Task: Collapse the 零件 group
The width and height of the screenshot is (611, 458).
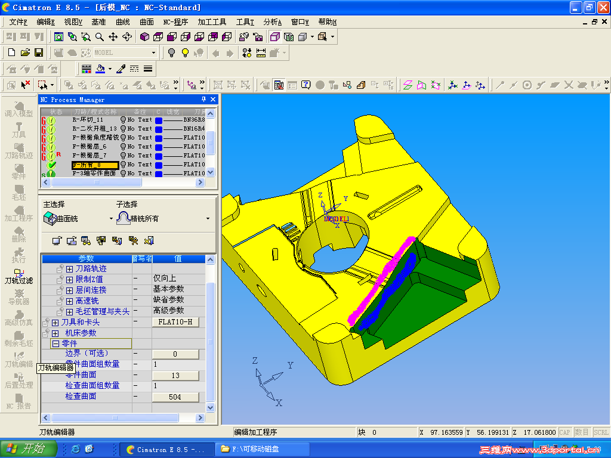Action: tap(55, 344)
